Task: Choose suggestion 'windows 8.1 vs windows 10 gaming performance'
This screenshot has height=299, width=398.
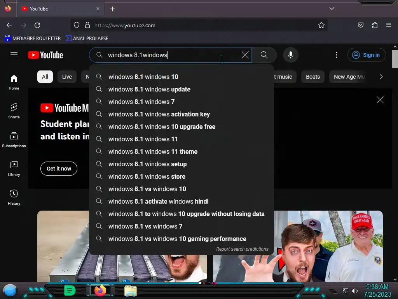Action: pyautogui.click(x=182, y=239)
